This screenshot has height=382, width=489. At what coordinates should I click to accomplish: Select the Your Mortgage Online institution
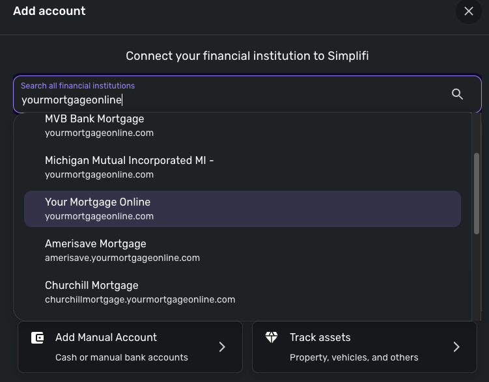[x=98, y=208]
